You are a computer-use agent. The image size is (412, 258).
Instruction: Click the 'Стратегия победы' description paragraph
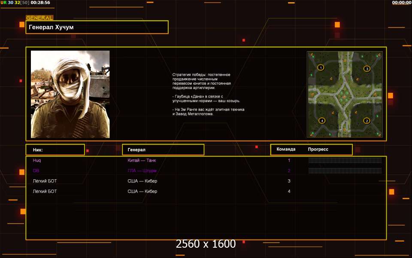[202, 81]
